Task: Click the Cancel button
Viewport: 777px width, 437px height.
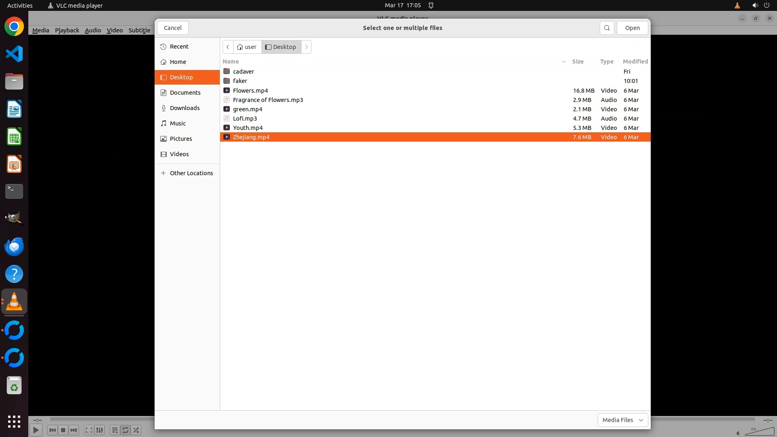Action: point(172,28)
